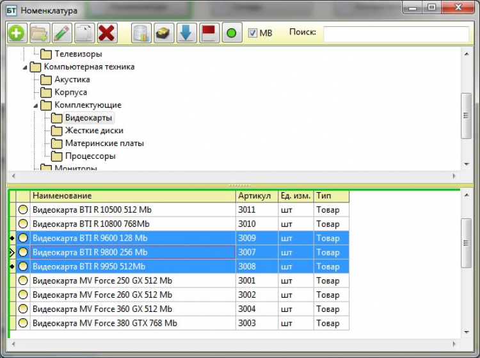Click table horizontal scrollbar right arrow

coord(454,344)
